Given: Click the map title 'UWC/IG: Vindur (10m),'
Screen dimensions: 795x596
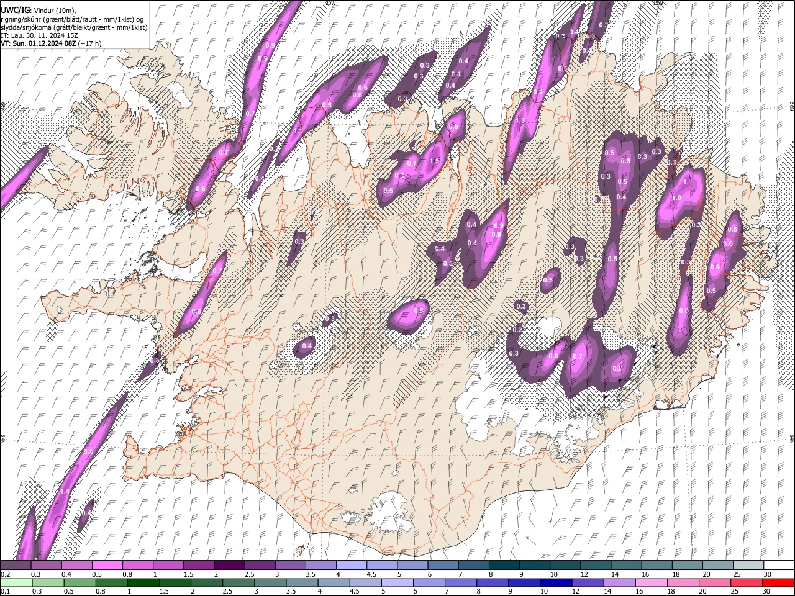Looking at the screenshot, I should pos(39,11).
